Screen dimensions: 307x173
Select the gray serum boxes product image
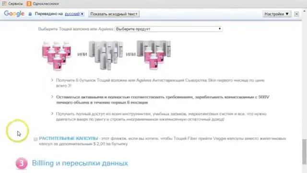tap(106, 55)
